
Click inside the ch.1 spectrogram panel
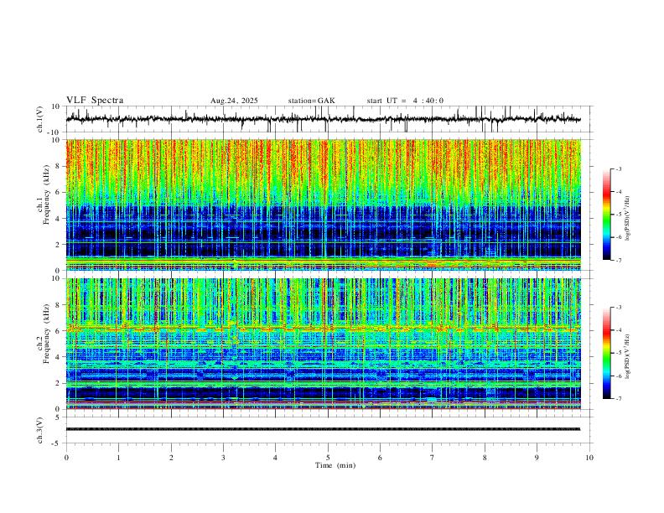point(324,205)
